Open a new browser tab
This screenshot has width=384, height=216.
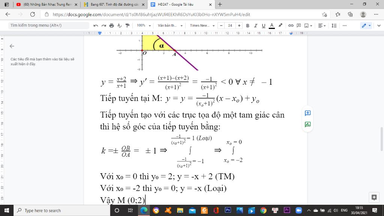(x=220, y=4)
